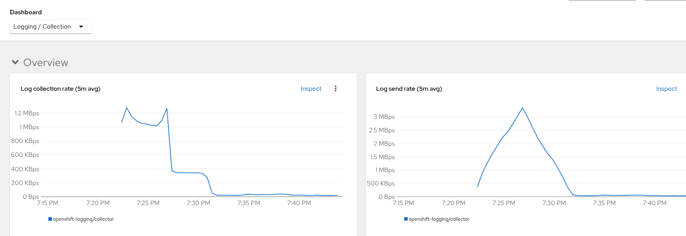Click the Overview section heading text

[46, 63]
